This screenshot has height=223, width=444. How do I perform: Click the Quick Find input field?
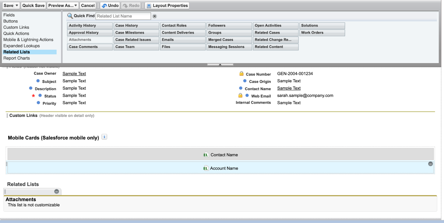tap(123, 16)
